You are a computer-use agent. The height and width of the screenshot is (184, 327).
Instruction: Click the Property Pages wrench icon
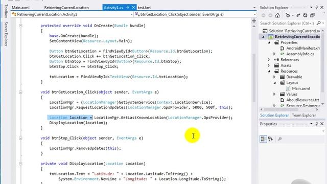click(x=280, y=139)
